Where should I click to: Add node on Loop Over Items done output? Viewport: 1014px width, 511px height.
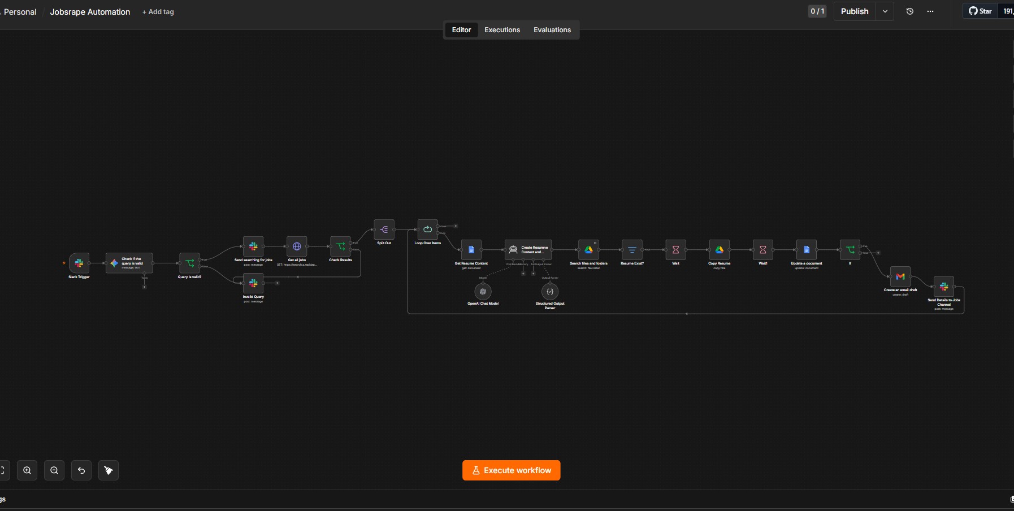coord(456,226)
